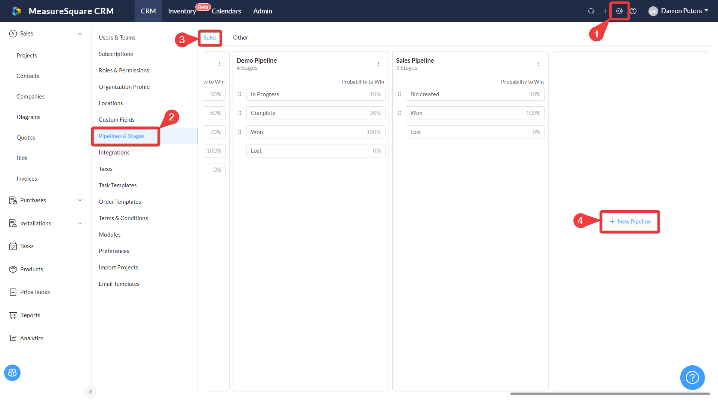This screenshot has width=718, height=403.
Task: Expand the Purchases sidebar section
Action: [x=80, y=200]
